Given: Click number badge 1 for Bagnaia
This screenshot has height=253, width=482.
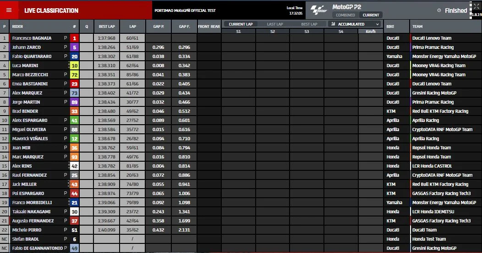Looking at the screenshot, I should (74, 38).
